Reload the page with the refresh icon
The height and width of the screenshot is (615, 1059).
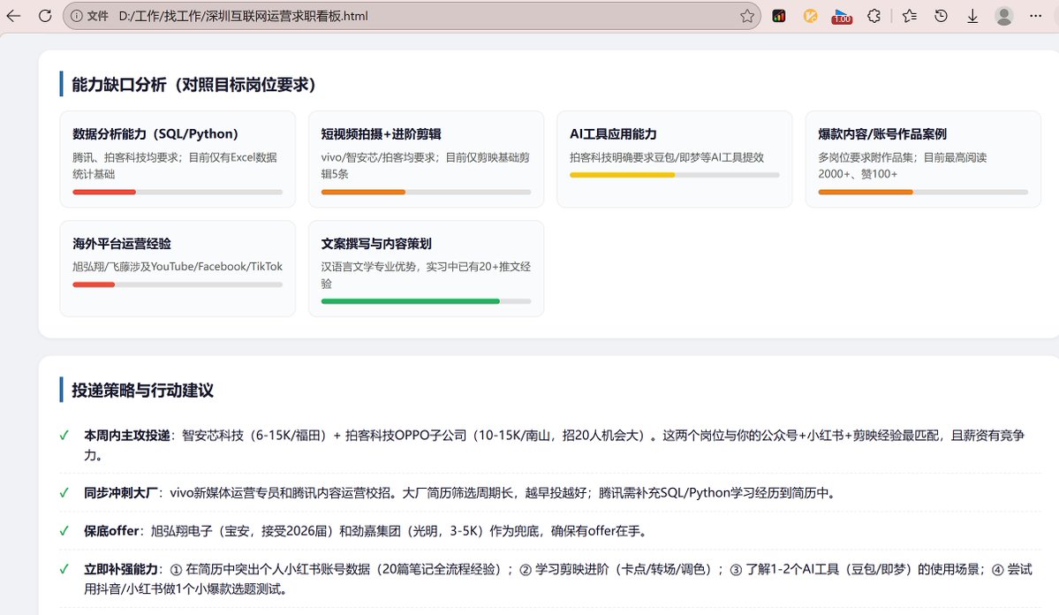coord(45,16)
